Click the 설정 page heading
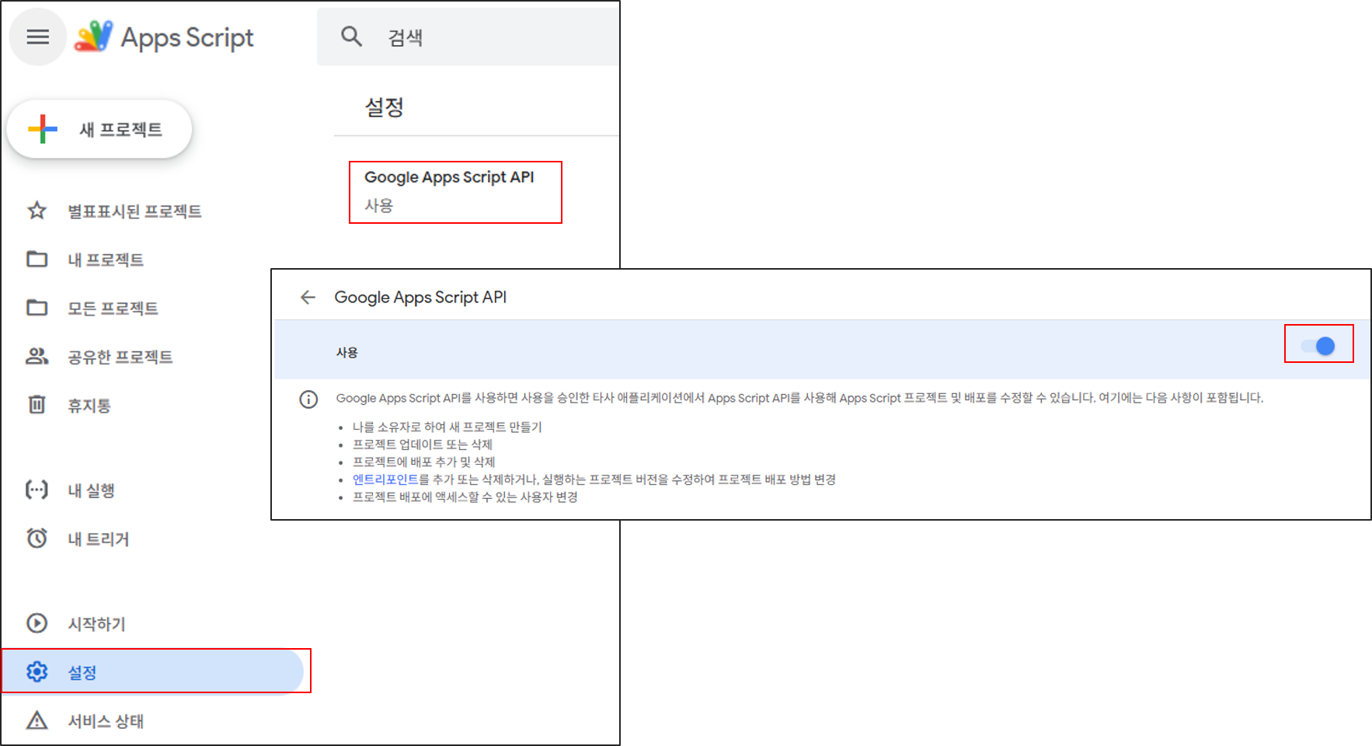Image resolution: width=1372 pixels, height=746 pixels. (x=385, y=107)
